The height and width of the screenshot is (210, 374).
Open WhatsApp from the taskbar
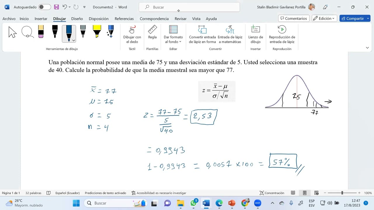(193, 203)
